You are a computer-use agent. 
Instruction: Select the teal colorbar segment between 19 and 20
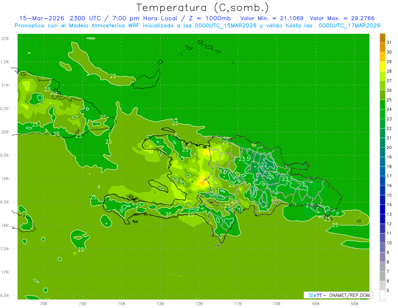382,153
